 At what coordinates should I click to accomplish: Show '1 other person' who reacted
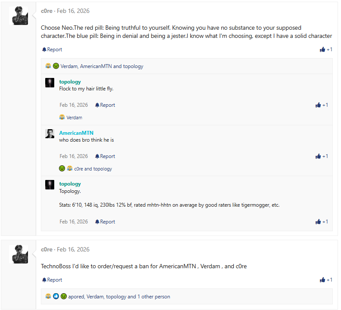click(154, 297)
